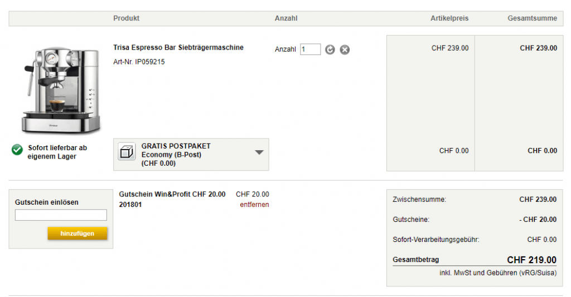
Task: Click the Gesamtbetrag amount CHF 219.00
Action: pos(531,260)
